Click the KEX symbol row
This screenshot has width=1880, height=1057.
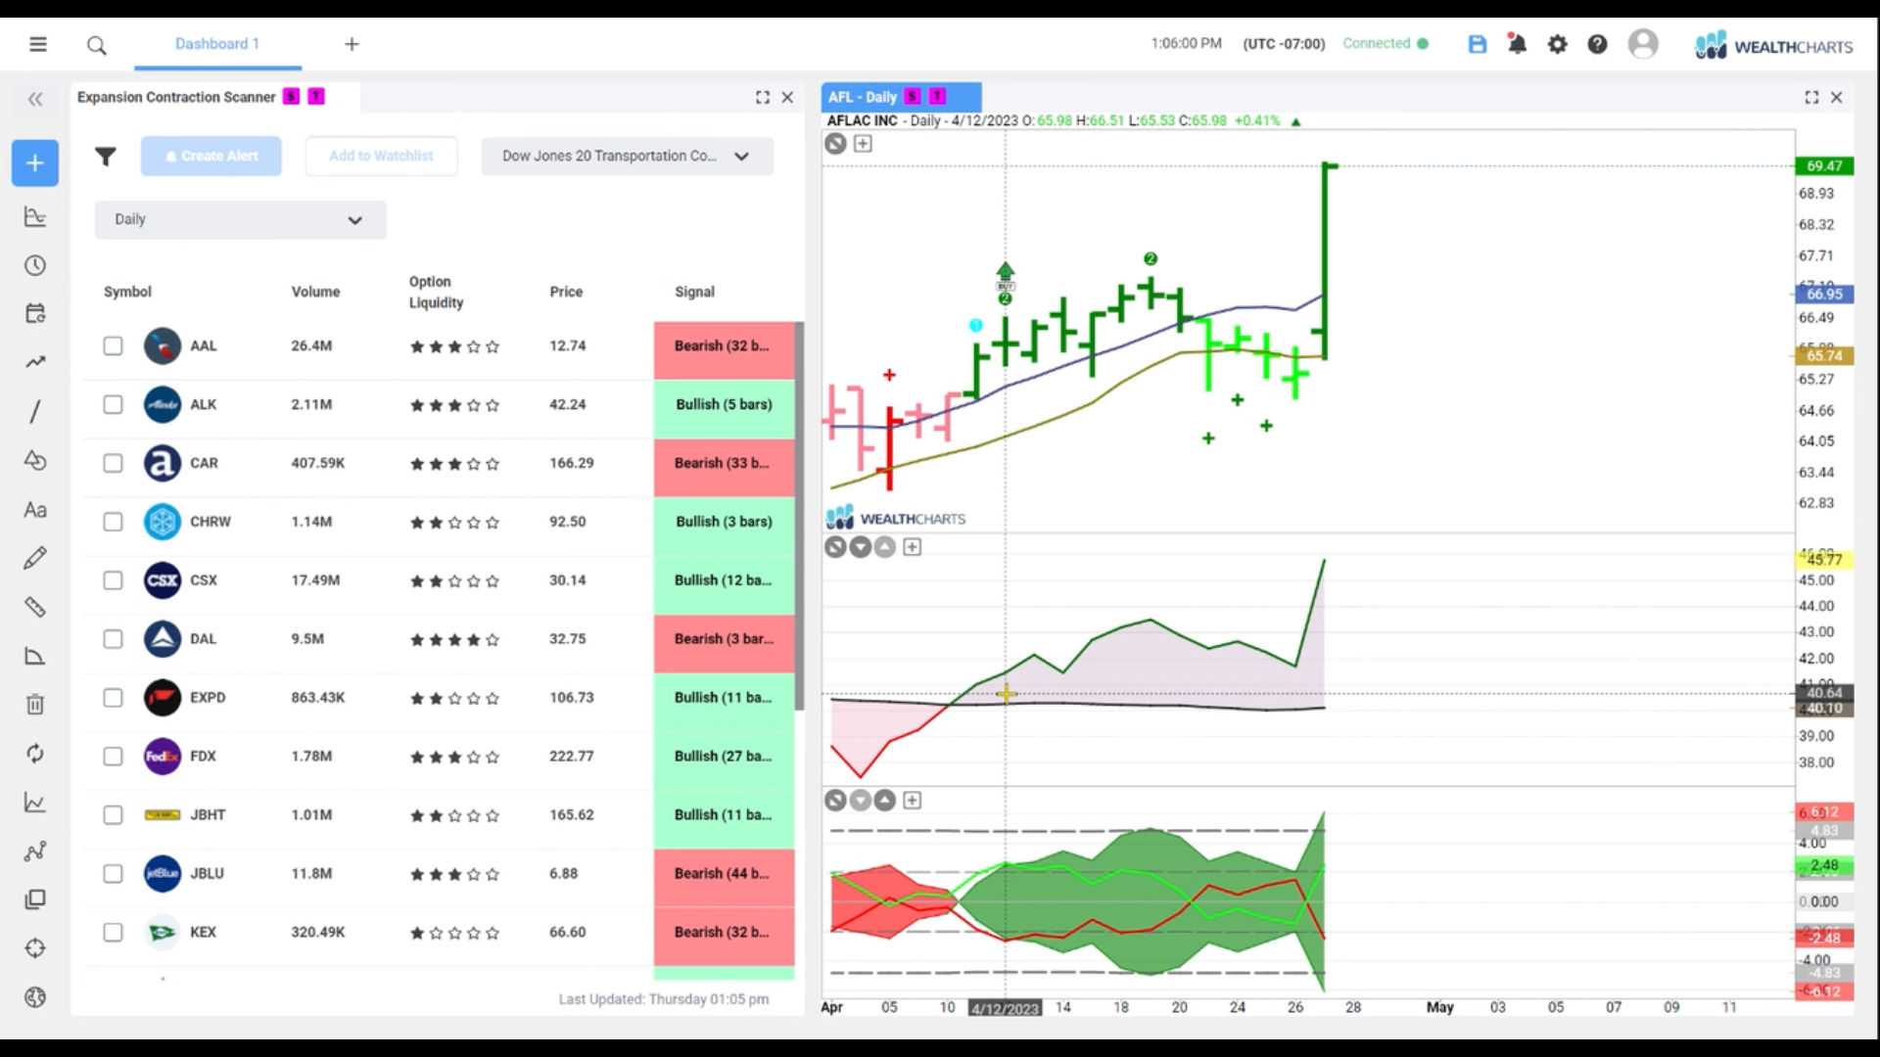pyautogui.click(x=440, y=933)
